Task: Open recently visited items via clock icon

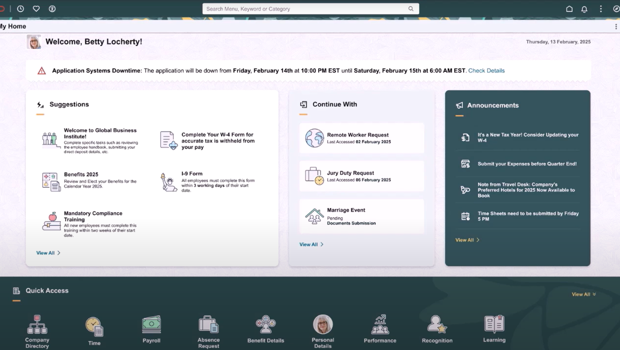Action: tap(20, 9)
